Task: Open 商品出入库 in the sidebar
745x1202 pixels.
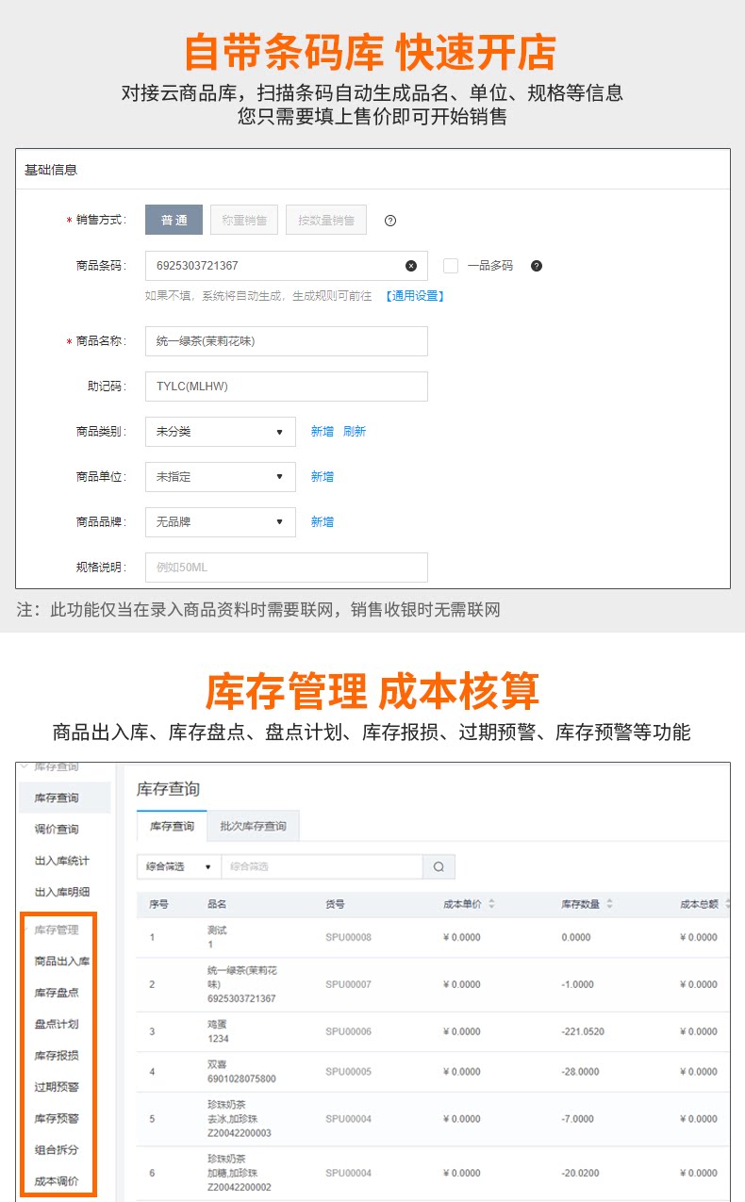Action: [62, 962]
